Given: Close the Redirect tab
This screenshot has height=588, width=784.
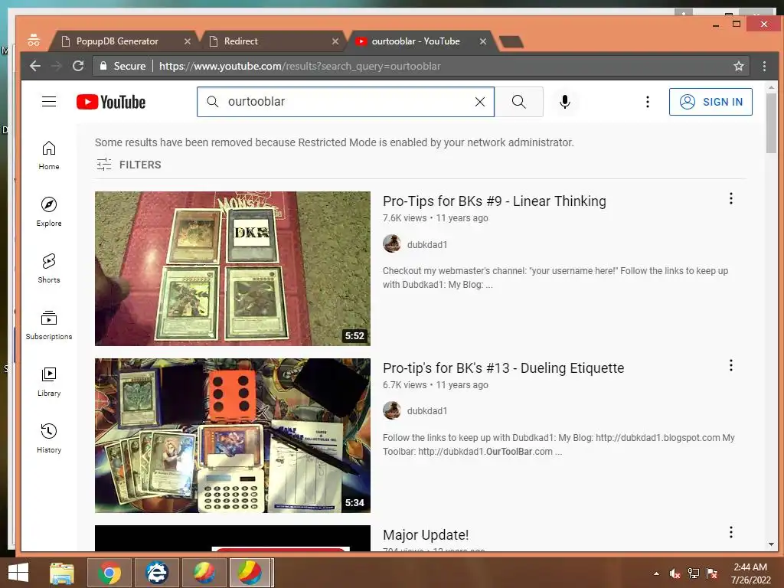Looking at the screenshot, I should [x=335, y=41].
